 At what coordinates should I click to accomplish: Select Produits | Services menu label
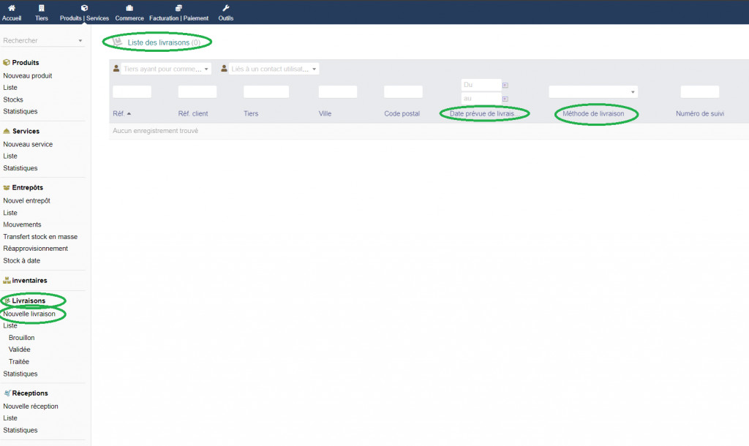click(85, 18)
